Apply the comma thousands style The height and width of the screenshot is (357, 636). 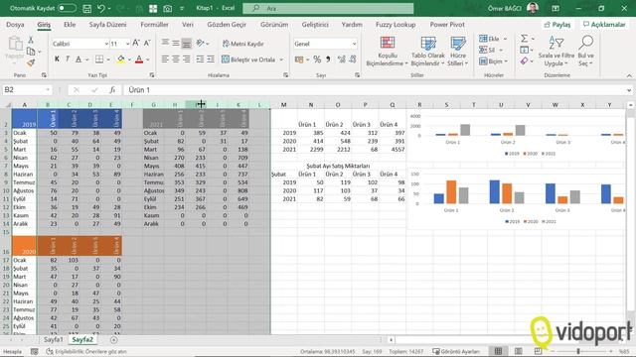coord(328,59)
